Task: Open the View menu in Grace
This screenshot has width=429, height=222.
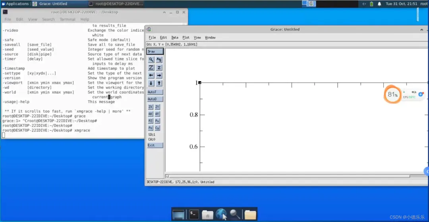Action: click(x=197, y=38)
